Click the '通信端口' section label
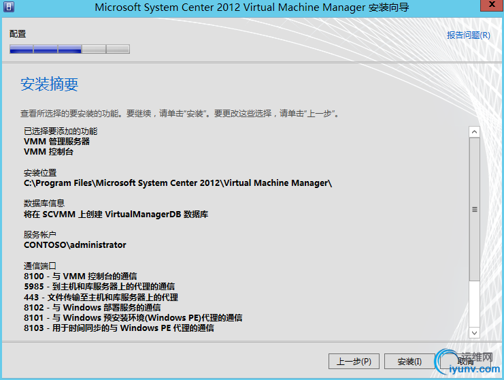This screenshot has width=504, height=380. point(40,266)
